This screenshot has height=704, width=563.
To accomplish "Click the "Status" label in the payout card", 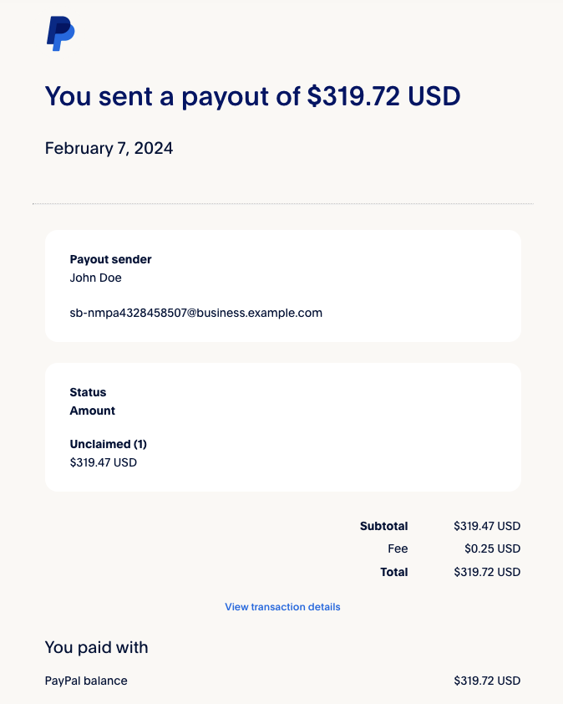I will click(88, 392).
